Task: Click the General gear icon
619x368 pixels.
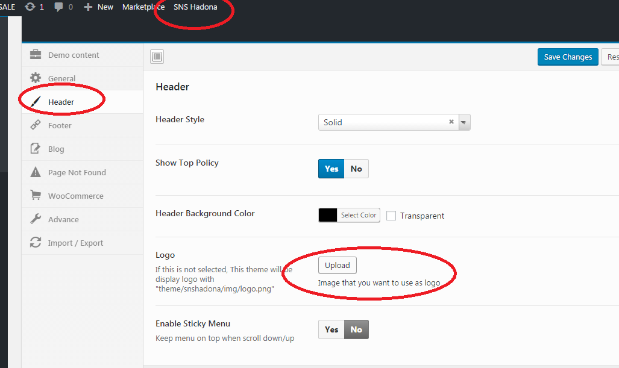Action: click(x=36, y=78)
